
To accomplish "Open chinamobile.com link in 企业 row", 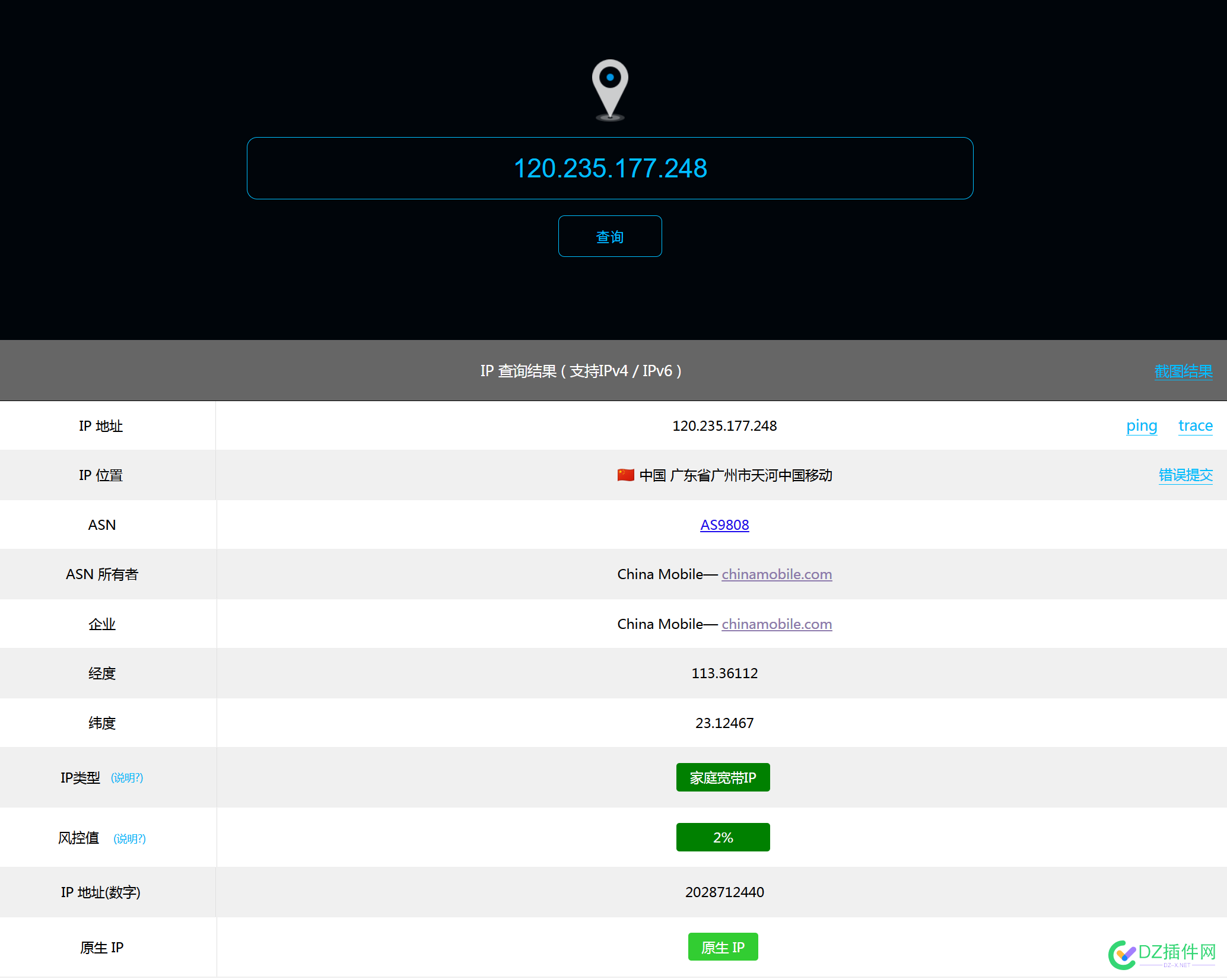I will click(x=777, y=624).
